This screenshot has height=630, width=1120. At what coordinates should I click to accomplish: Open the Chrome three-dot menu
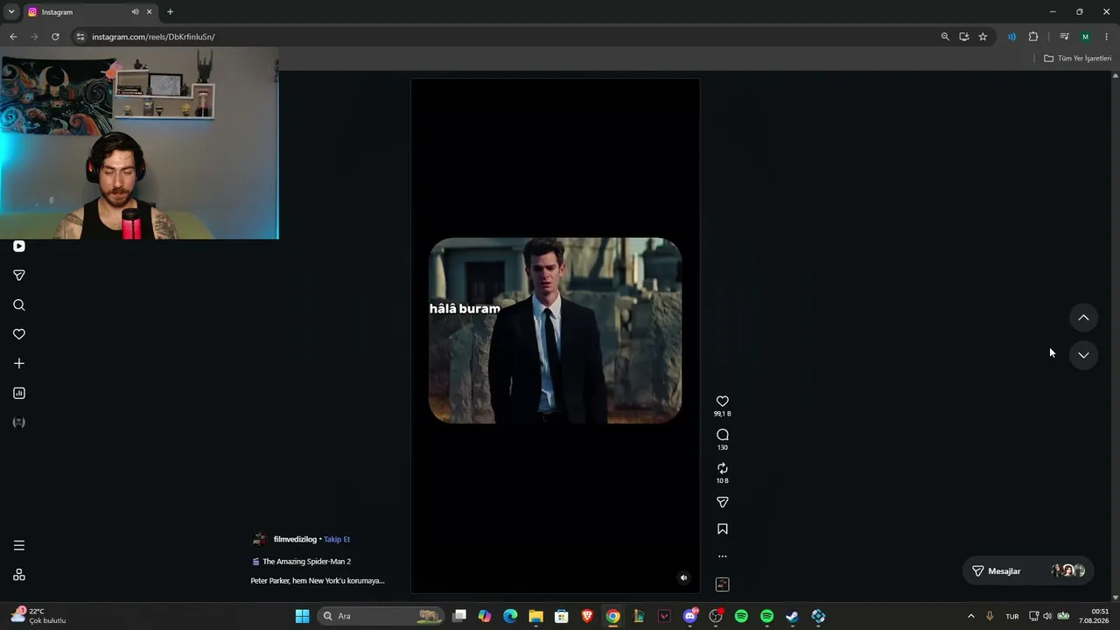tap(1107, 37)
